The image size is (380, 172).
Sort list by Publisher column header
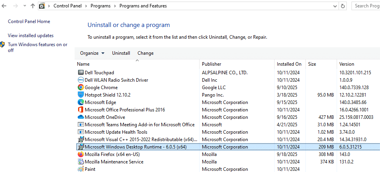[x=237, y=64]
